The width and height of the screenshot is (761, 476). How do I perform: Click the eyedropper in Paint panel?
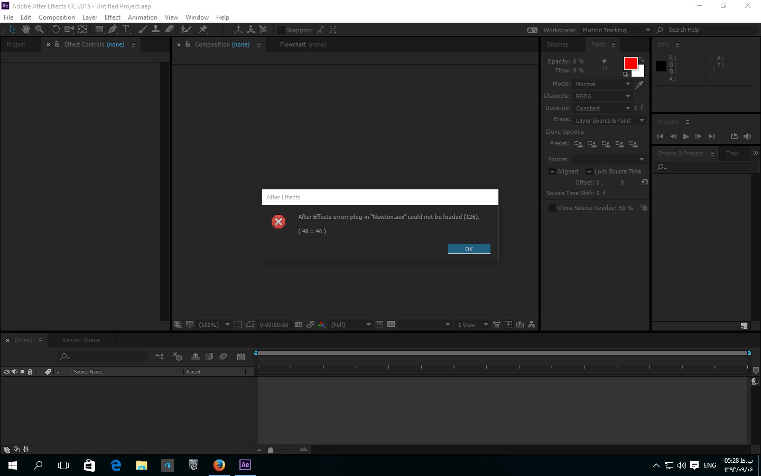pyautogui.click(x=639, y=84)
